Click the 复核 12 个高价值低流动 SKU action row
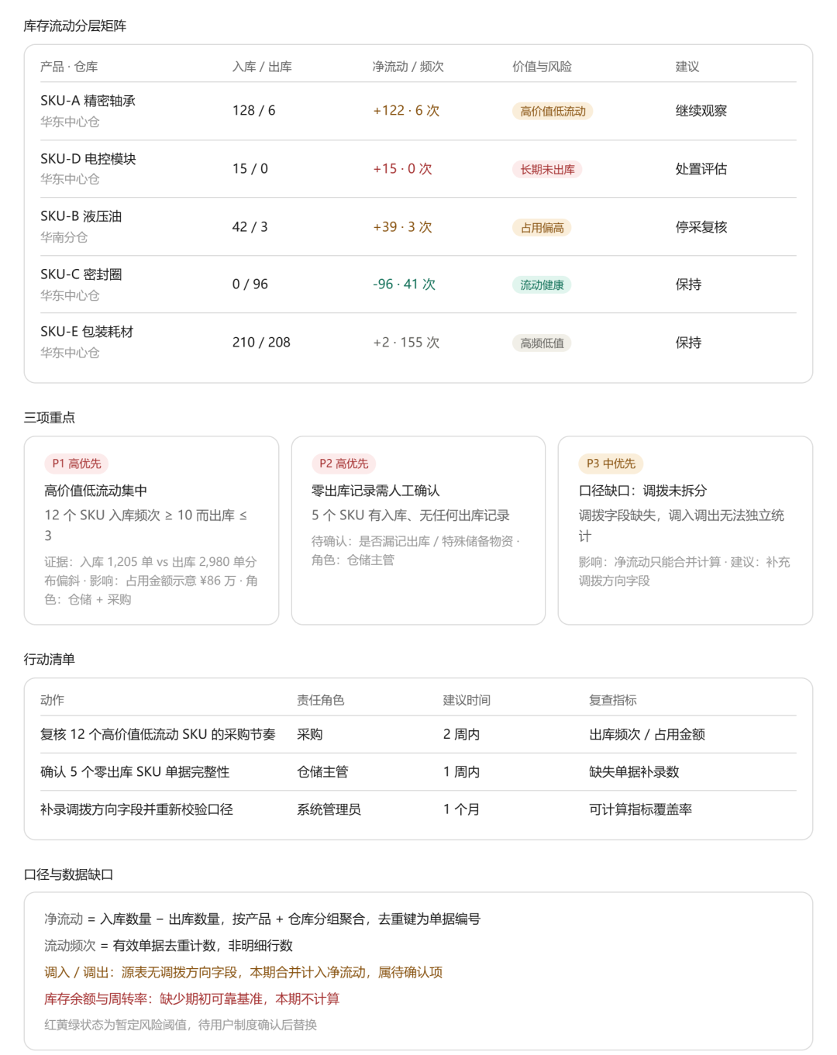Screen dimensions: 837x1055 [x=418, y=734]
